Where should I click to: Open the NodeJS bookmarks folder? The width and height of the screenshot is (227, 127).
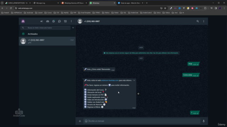[5, 13]
